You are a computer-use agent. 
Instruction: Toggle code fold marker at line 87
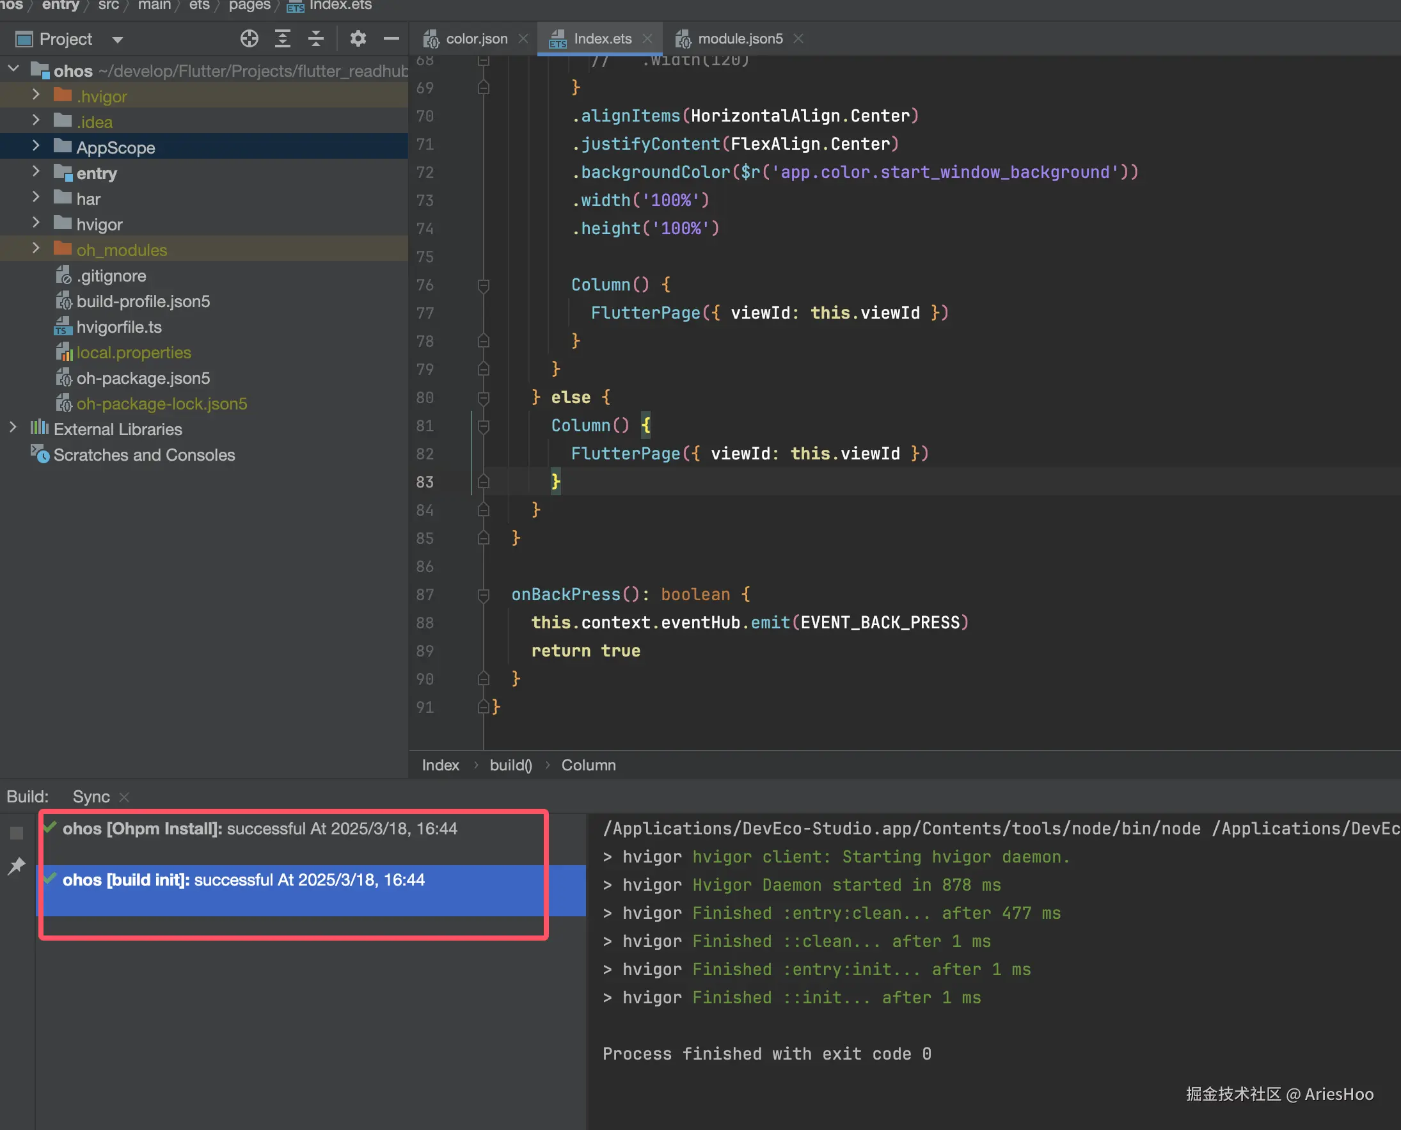pos(484,594)
